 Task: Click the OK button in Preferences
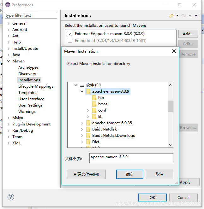(x=153, y=197)
